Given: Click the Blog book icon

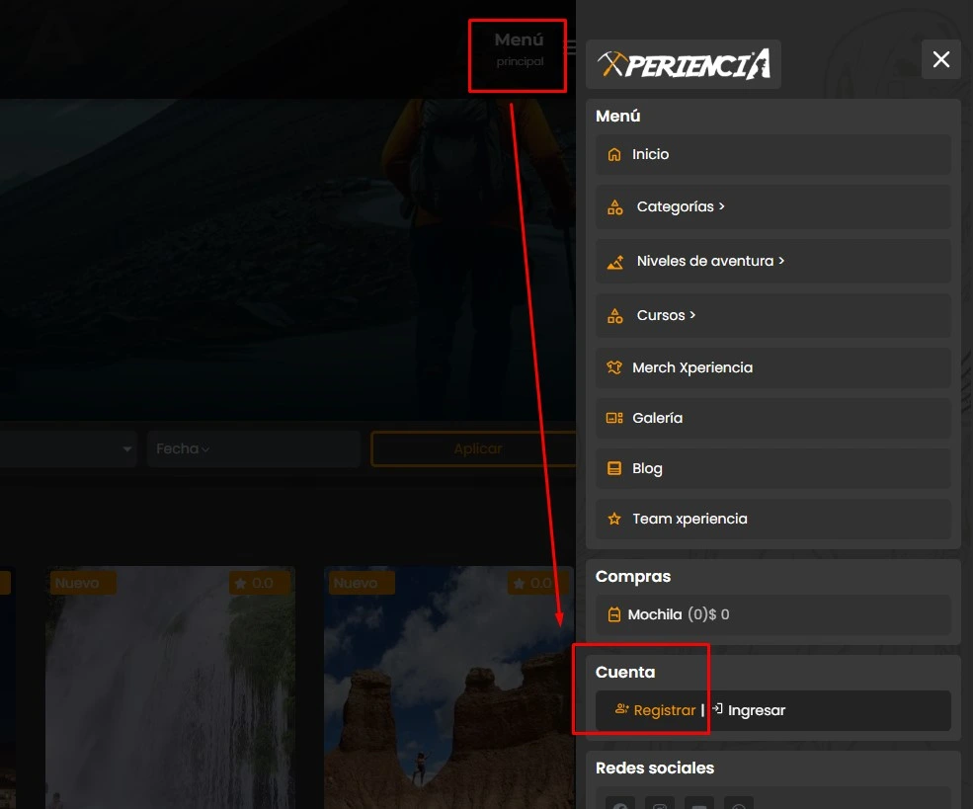Looking at the screenshot, I should [x=614, y=468].
